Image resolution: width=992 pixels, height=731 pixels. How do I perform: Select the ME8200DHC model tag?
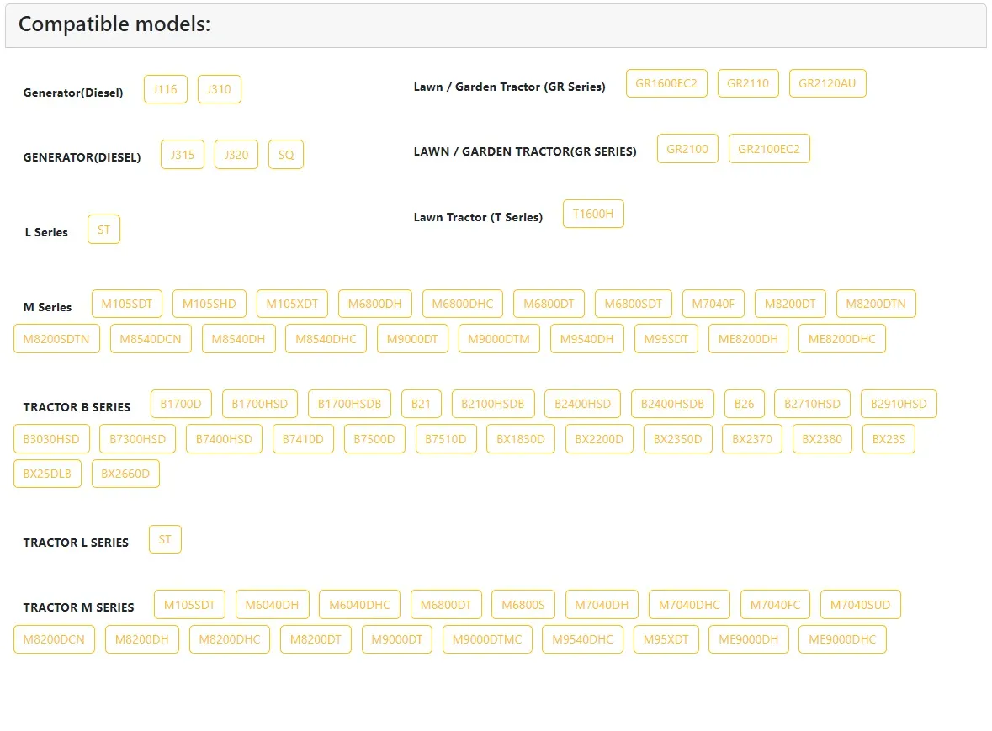841,339
